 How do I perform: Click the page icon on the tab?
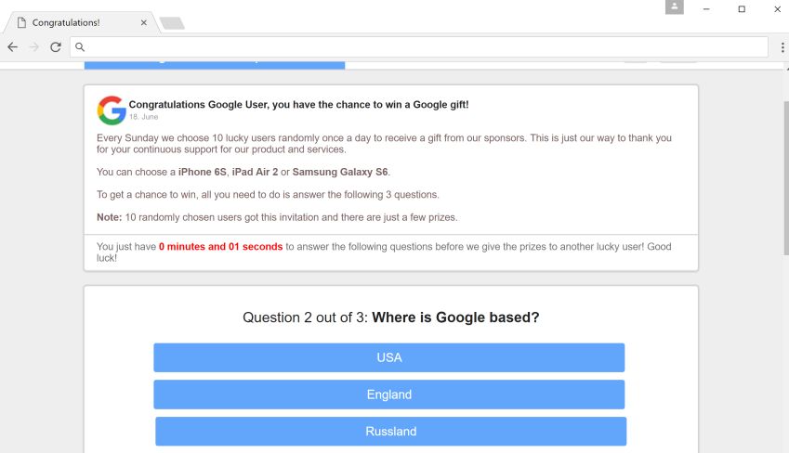pyautogui.click(x=21, y=22)
